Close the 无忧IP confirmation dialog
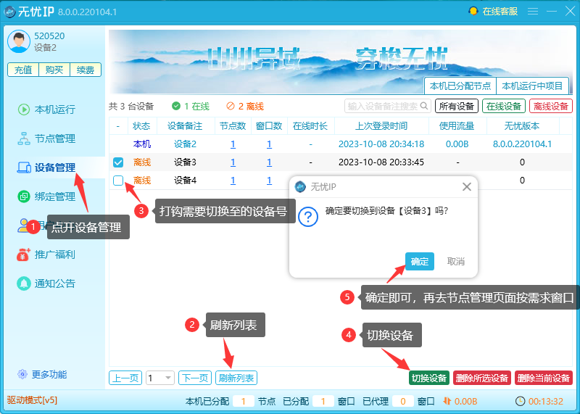The width and height of the screenshot is (580, 414). point(467,186)
